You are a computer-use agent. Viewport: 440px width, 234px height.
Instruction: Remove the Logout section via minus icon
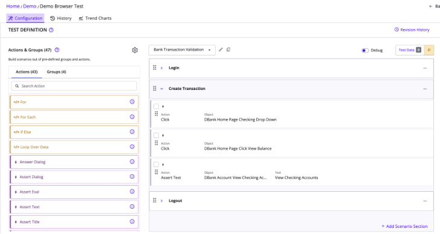point(425,201)
